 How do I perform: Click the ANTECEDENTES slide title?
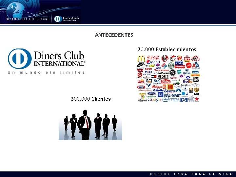point(114,35)
